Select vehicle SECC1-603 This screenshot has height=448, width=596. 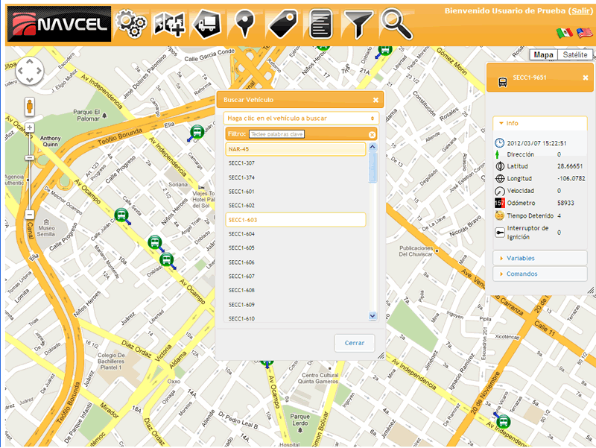[296, 220]
